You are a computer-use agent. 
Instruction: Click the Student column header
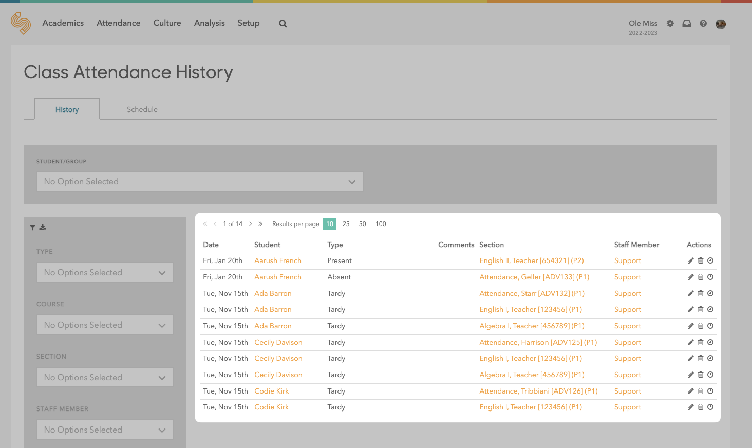(x=268, y=245)
